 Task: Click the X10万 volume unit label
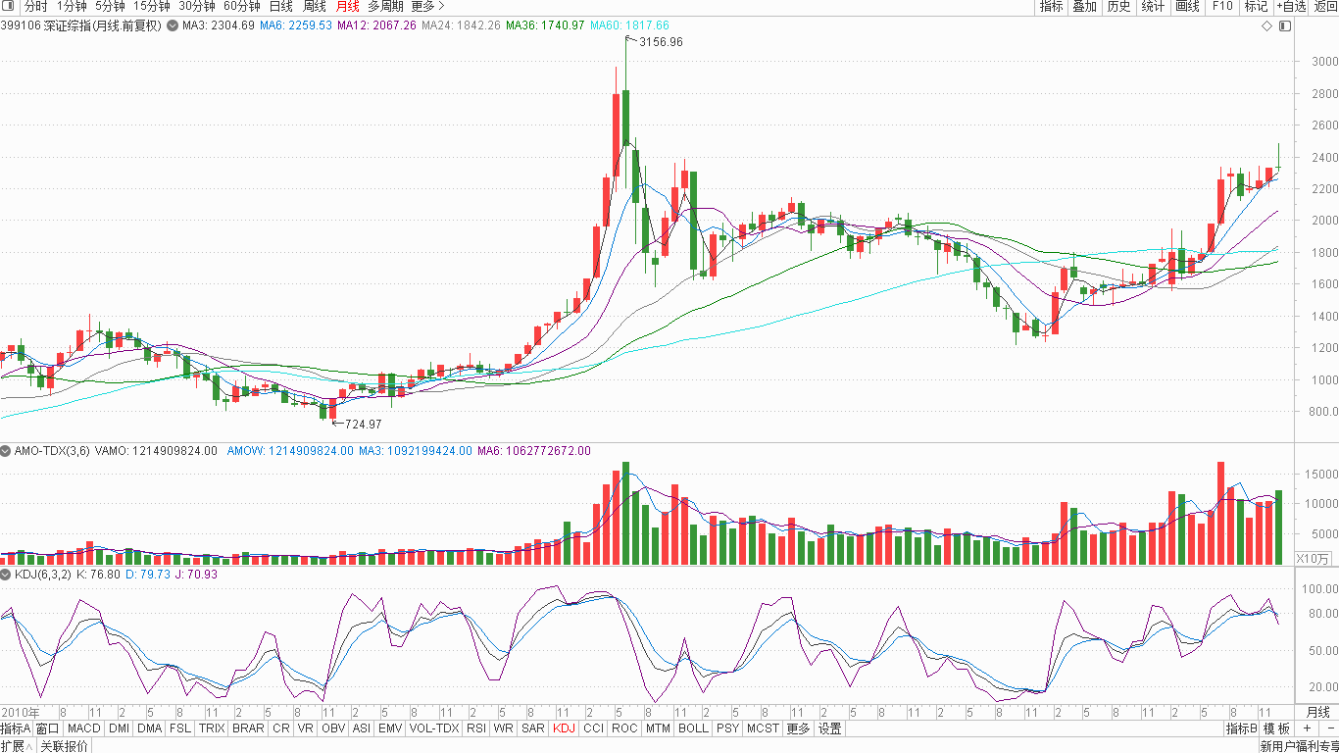[x=1312, y=558]
